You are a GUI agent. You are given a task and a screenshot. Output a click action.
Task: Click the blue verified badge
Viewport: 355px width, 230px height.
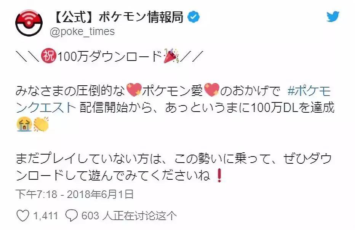point(194,16)
